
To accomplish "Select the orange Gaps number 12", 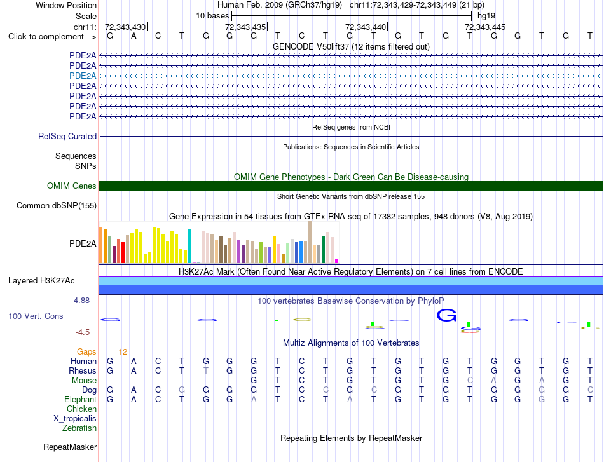I will pyautogui.click(x=123, y=352).
